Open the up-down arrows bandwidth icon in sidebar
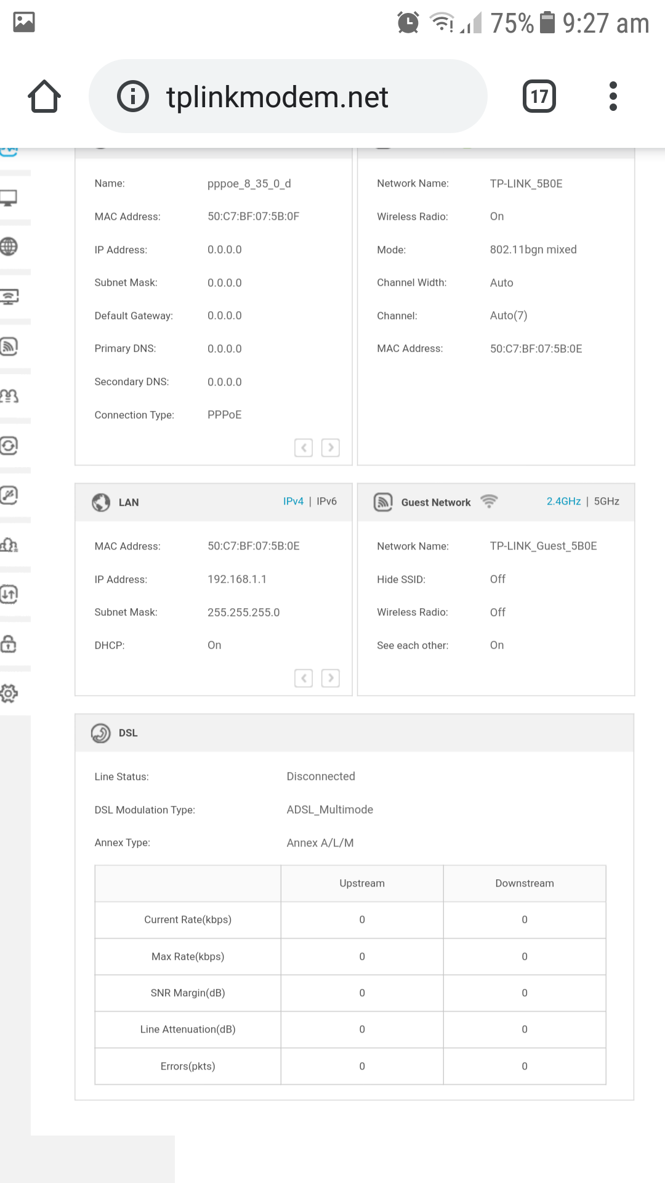 [x=9, y=594]
